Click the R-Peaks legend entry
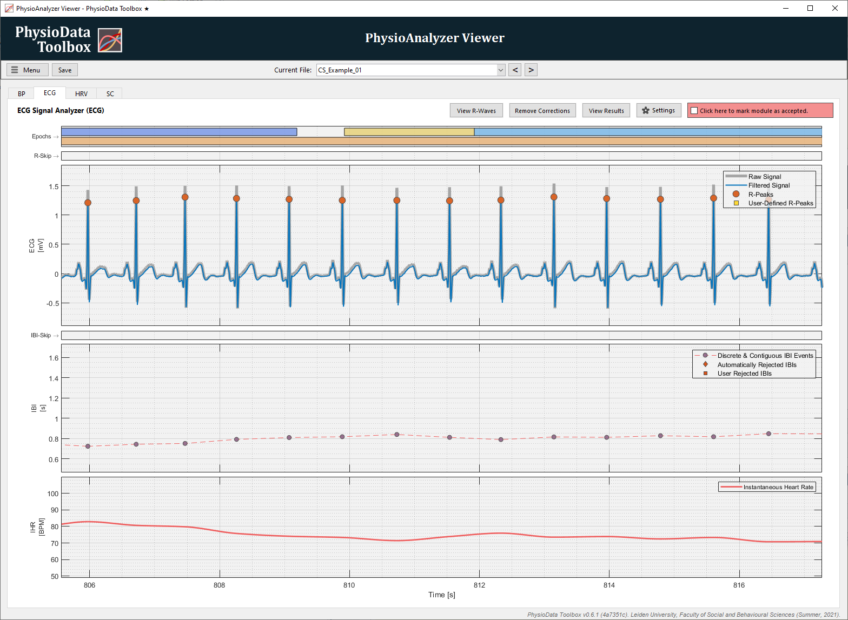The height and width of the screenshot is (620, 848). coord(760,194)
